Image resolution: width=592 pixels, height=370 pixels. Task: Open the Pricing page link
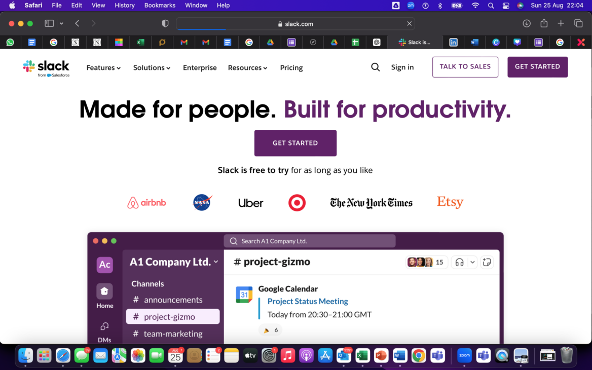pos(291,67)
